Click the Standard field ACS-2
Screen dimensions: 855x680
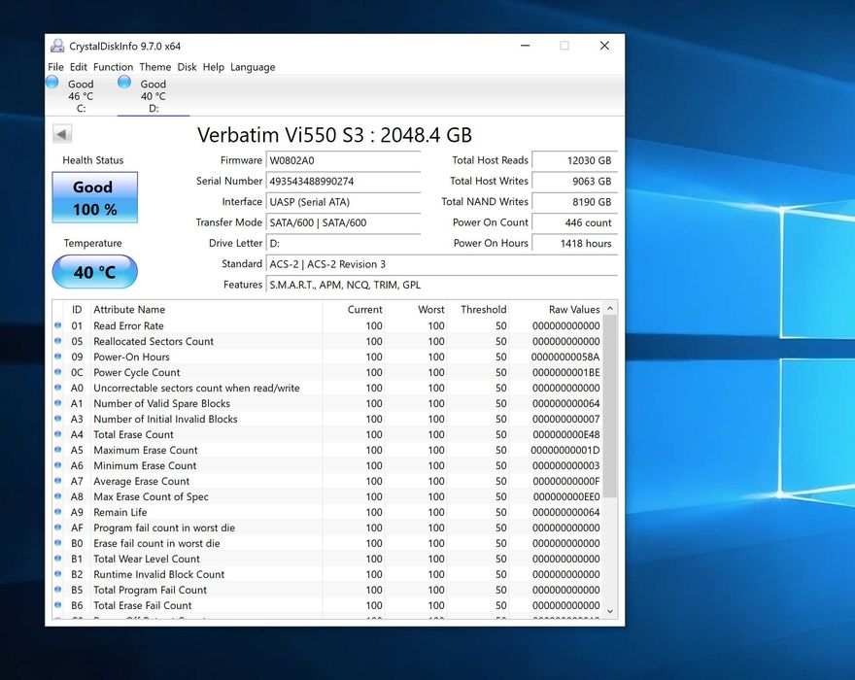[442, 264]
